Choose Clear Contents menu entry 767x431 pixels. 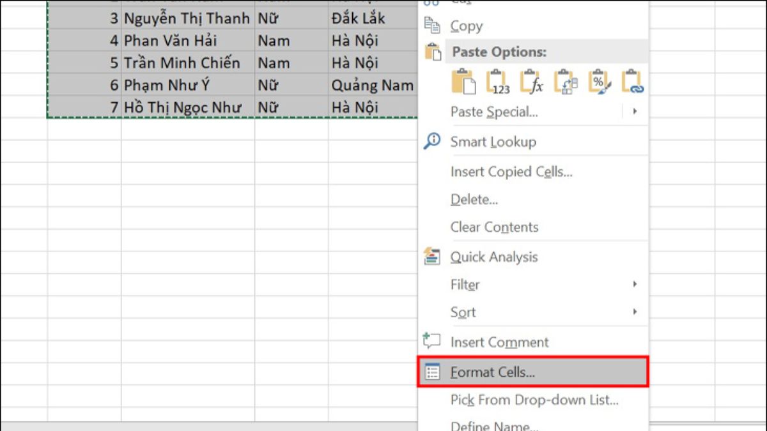click(494, 227)
